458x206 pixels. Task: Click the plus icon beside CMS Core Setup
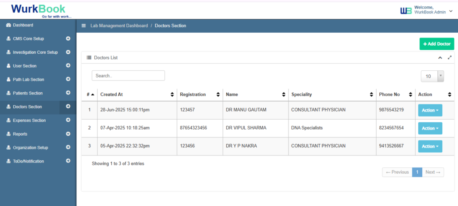coord(68,39)
